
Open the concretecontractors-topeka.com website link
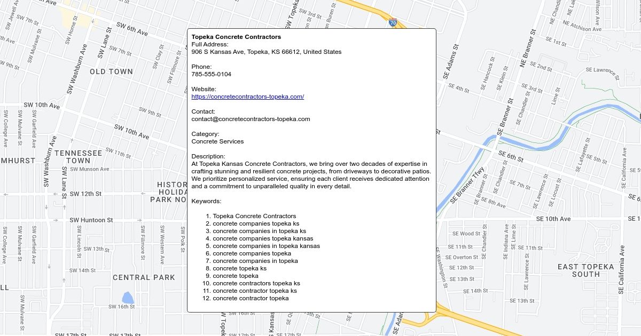247,97
